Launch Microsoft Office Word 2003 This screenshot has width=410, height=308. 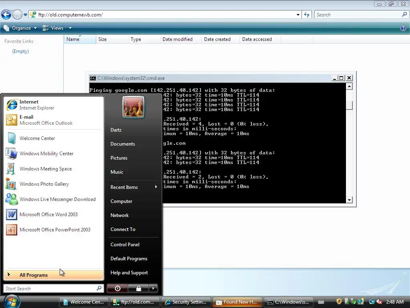click(54, 214)
